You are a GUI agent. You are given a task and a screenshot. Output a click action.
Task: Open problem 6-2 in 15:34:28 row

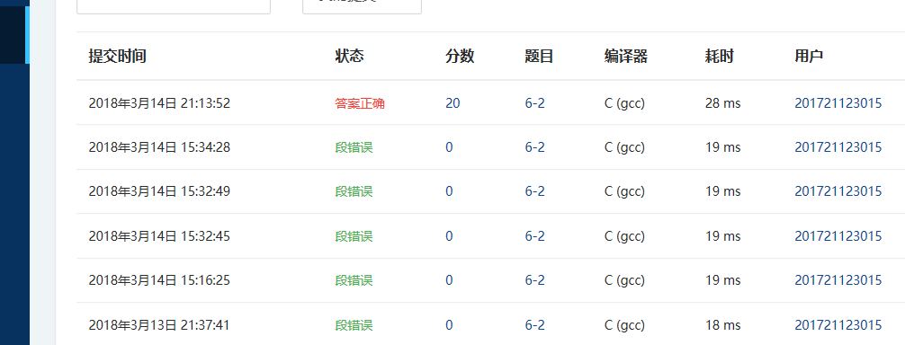534,147
